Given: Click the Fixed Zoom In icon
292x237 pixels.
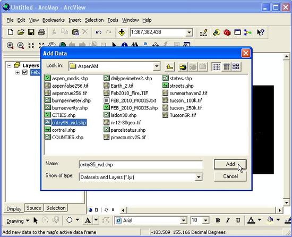Looking at the screenshot, I should pos(31,45).
